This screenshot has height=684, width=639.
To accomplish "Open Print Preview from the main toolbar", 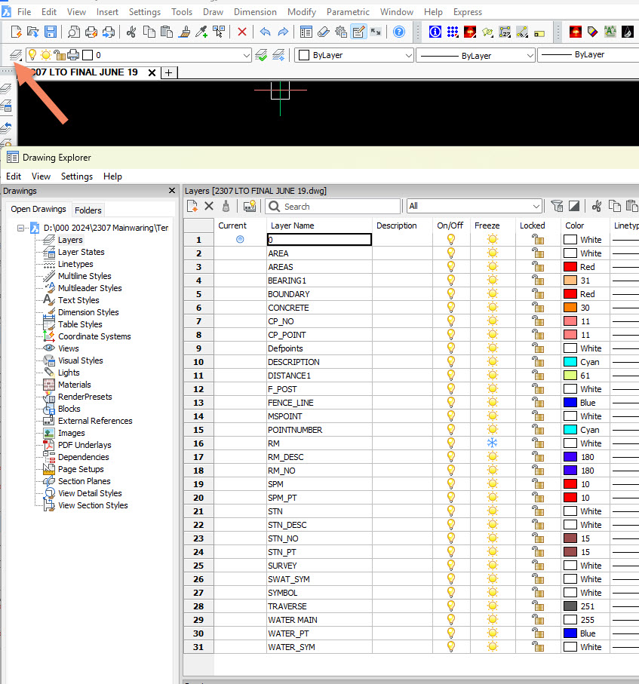I will 74,32.
